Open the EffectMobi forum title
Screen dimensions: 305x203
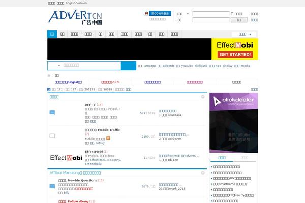pyautogui.click(x=94, y=152)
